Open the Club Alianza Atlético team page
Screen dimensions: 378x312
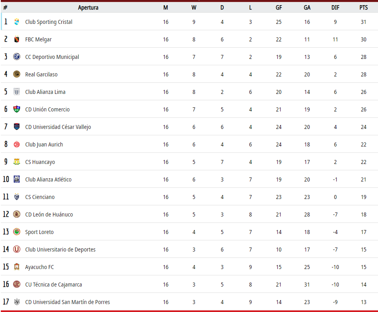[x=48, y=179]
